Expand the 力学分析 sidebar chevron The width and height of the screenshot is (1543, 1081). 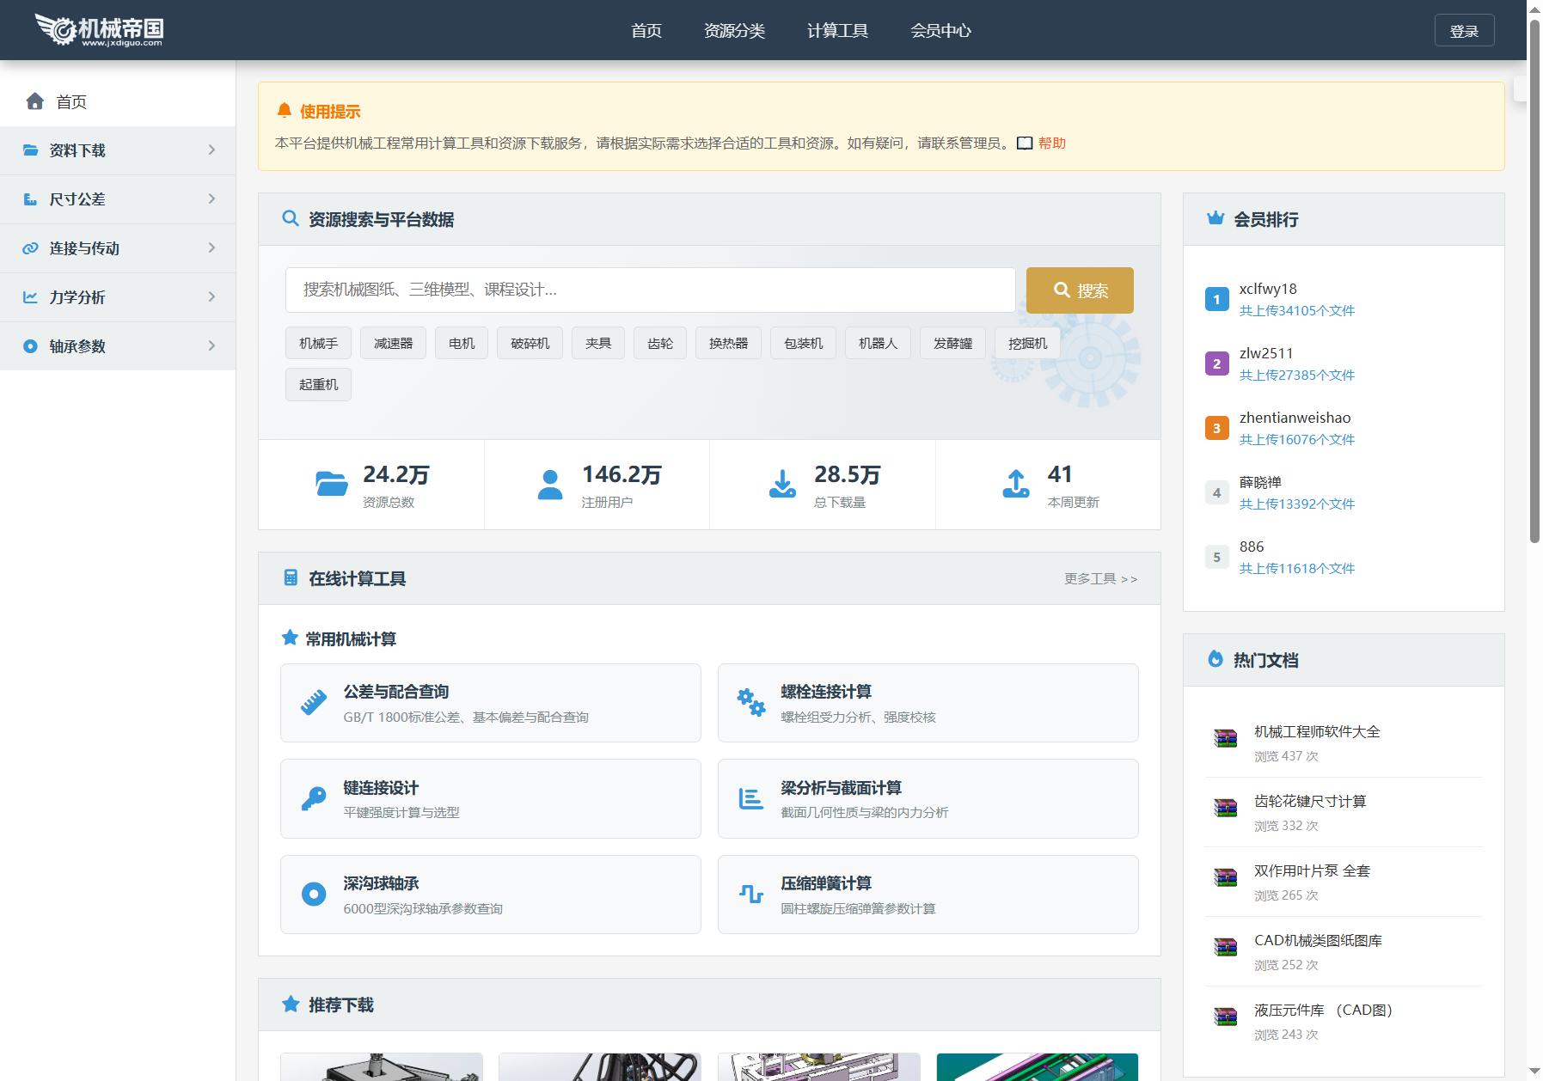211,297
